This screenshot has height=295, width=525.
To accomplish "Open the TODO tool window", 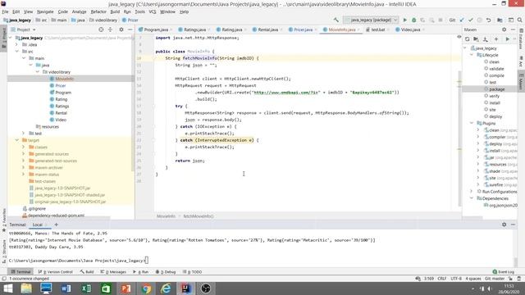I will [x=192, y=272].
